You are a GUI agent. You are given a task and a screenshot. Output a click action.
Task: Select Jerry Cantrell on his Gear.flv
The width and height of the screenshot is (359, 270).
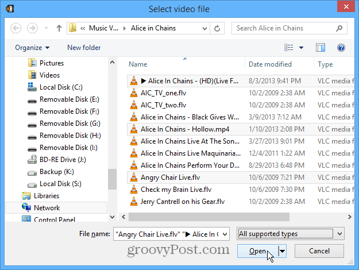click(241, 202)
